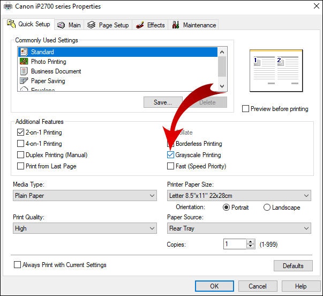Enable Preview before printing

tap(246, 109)
